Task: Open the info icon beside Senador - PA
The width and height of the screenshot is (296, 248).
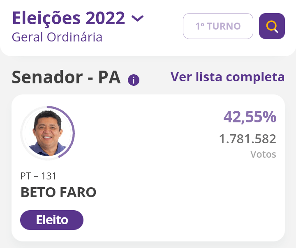Action: tap(134, 80)
